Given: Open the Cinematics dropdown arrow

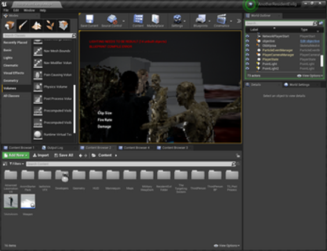Looking at the screenshot, I should point(231,21).
